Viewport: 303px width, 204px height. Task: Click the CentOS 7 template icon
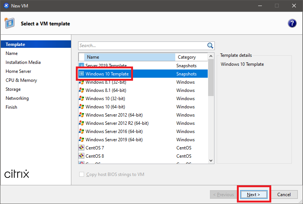(x=81, y=148)
